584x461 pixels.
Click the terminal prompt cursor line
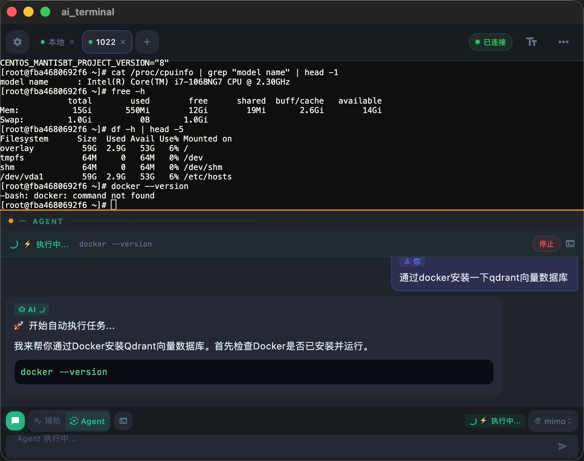click(x=58, y=205)
